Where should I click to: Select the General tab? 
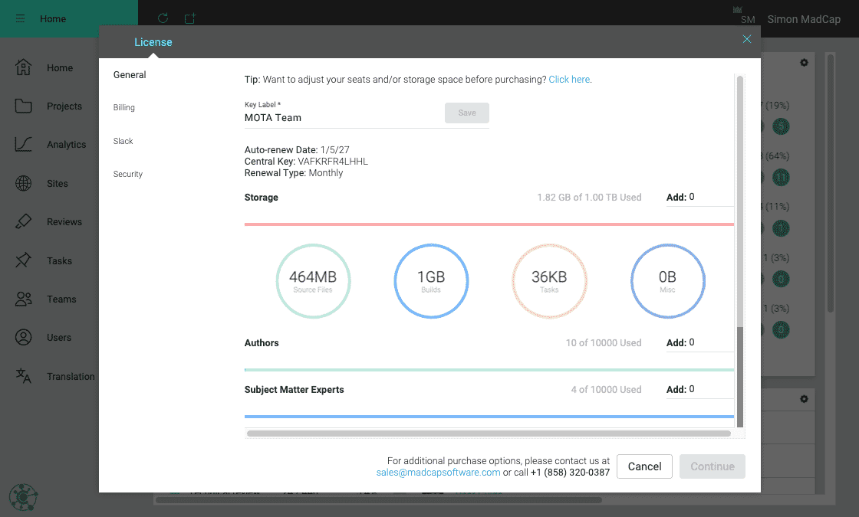pyautogui.click(x=130, y=75)
